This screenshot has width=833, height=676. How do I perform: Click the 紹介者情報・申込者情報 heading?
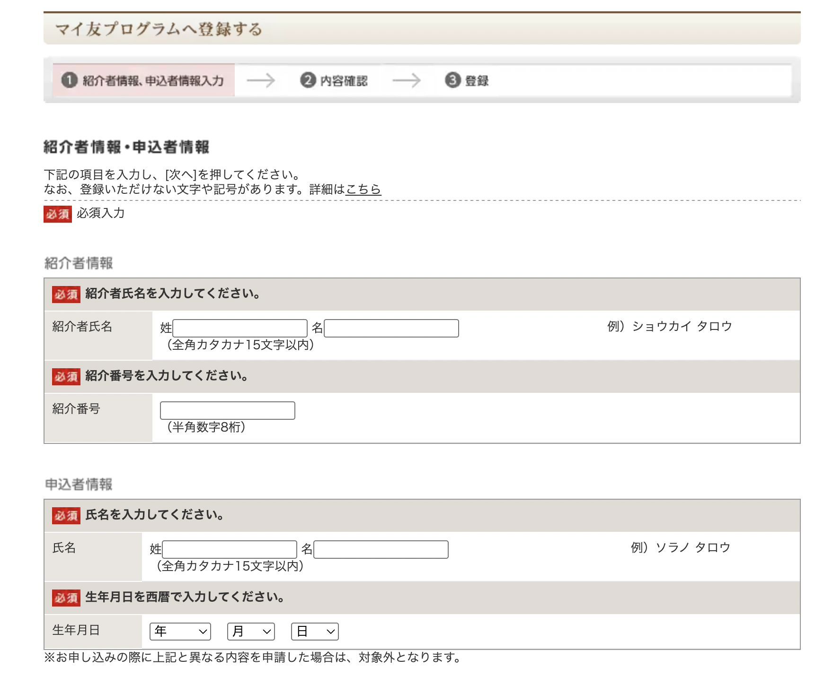126,147
